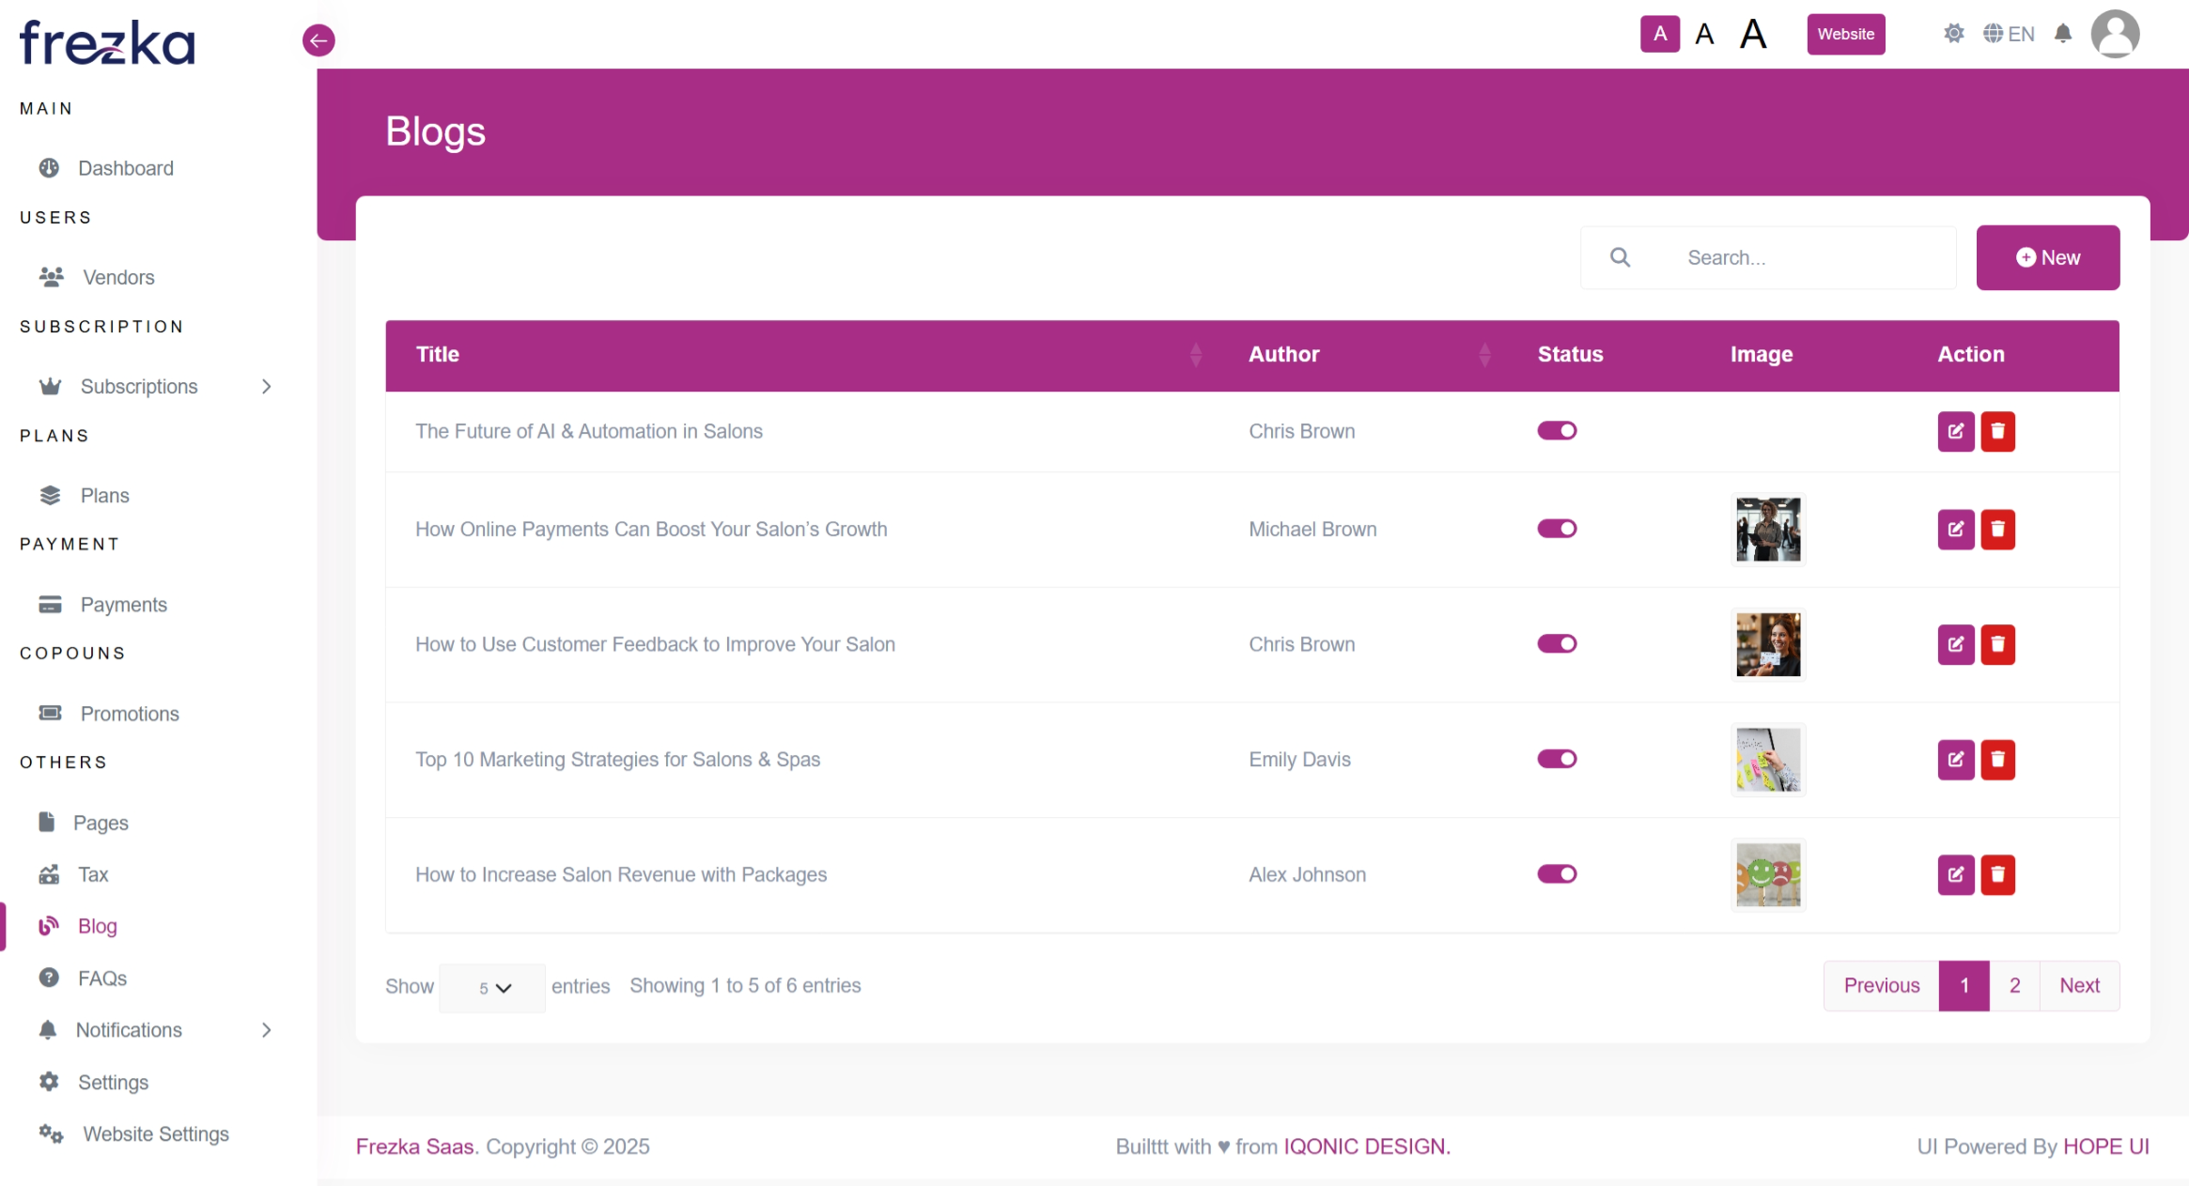Delete the Online Payments blog post
Viewport: 2189px width, 1186px height.
point(1997,530)
